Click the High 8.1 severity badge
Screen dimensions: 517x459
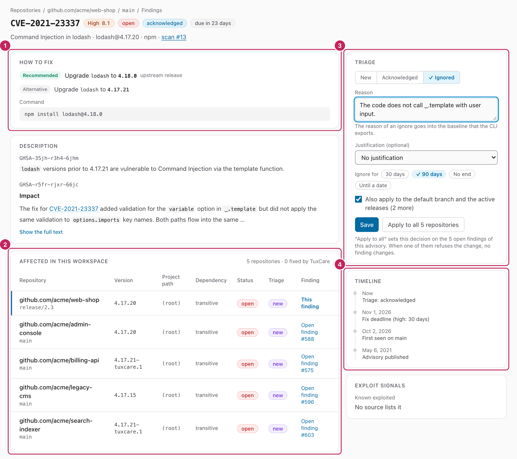[99, 23]
